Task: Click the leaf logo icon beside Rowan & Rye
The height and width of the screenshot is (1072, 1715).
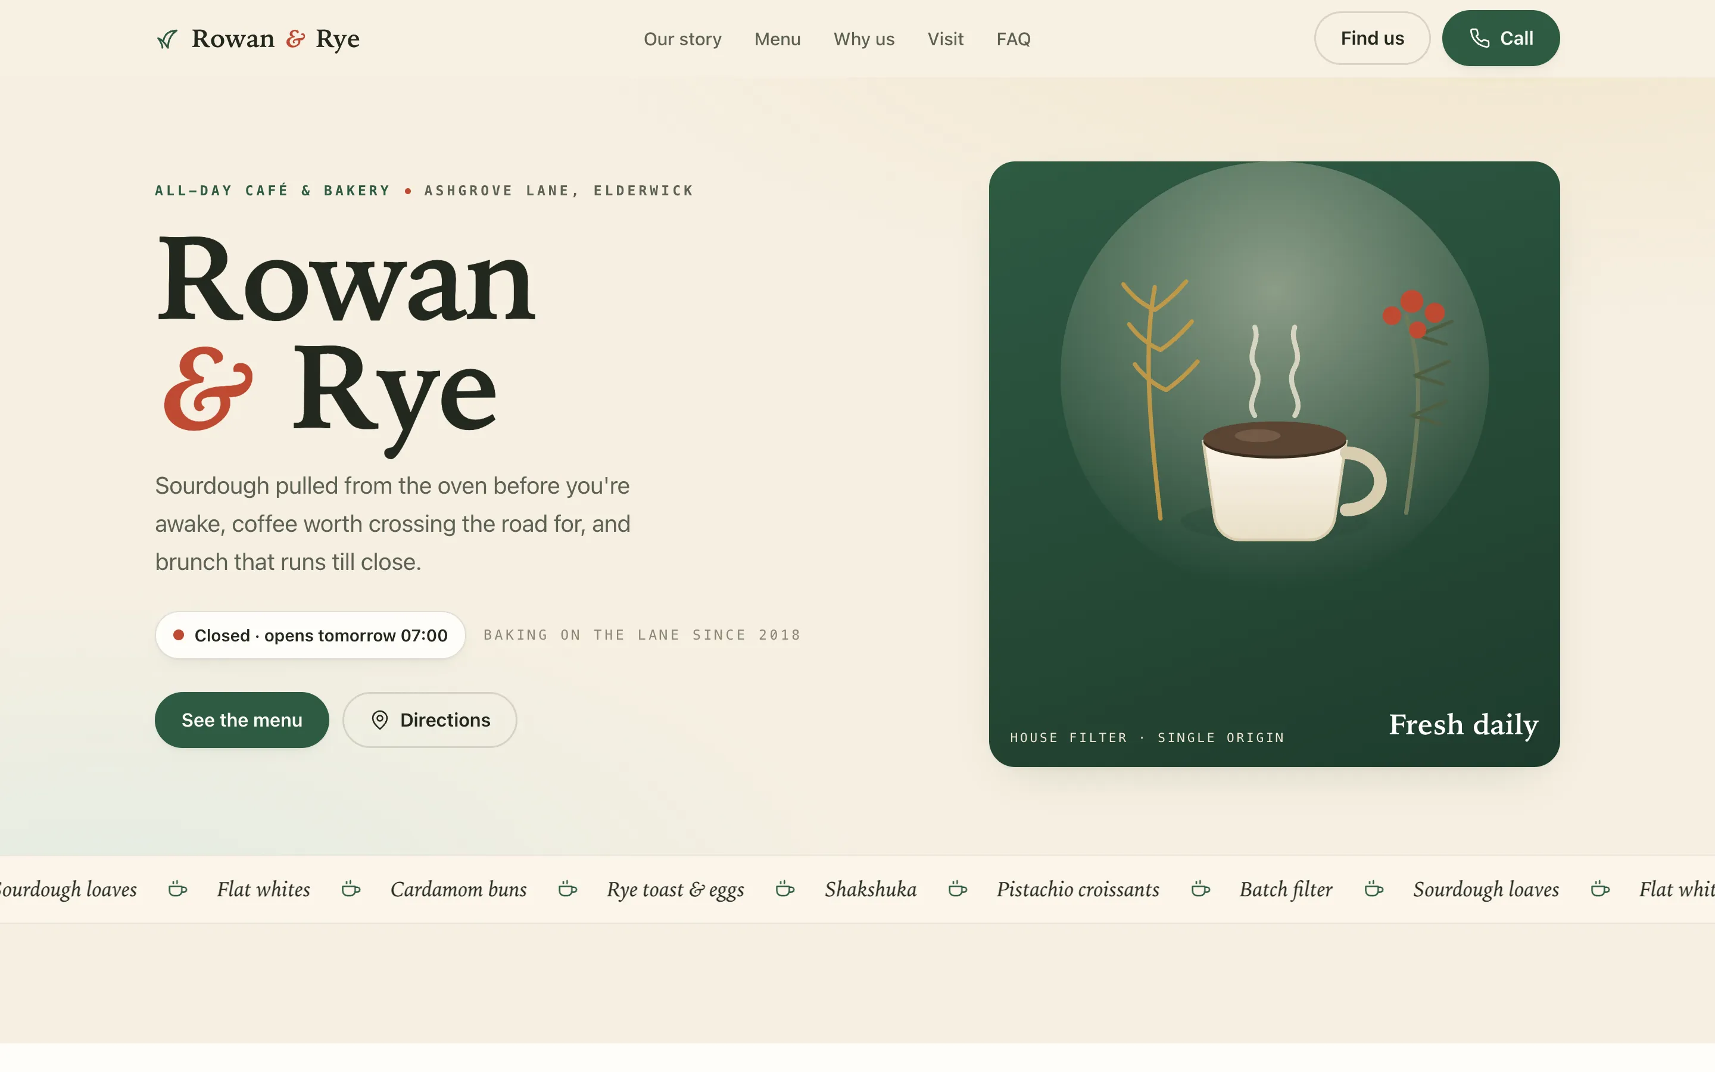Action: 167,39
